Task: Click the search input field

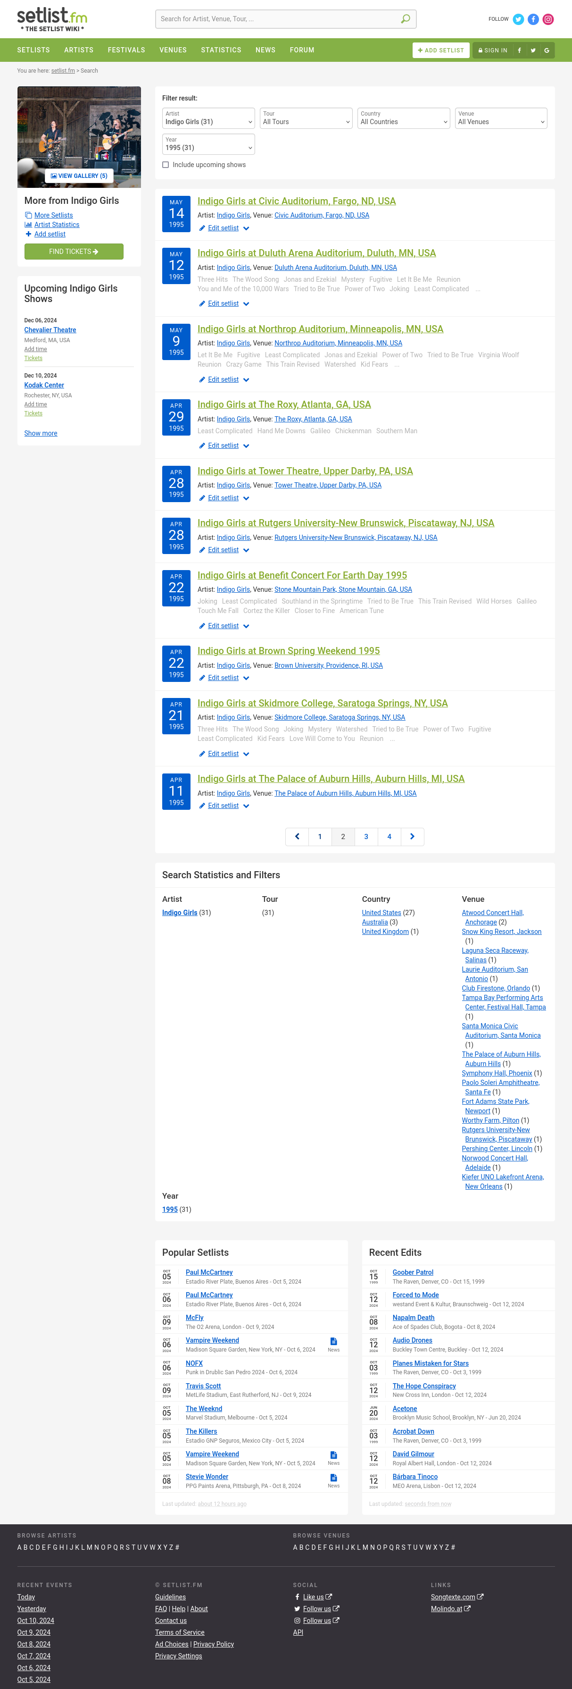Action: tap(278, 19)
